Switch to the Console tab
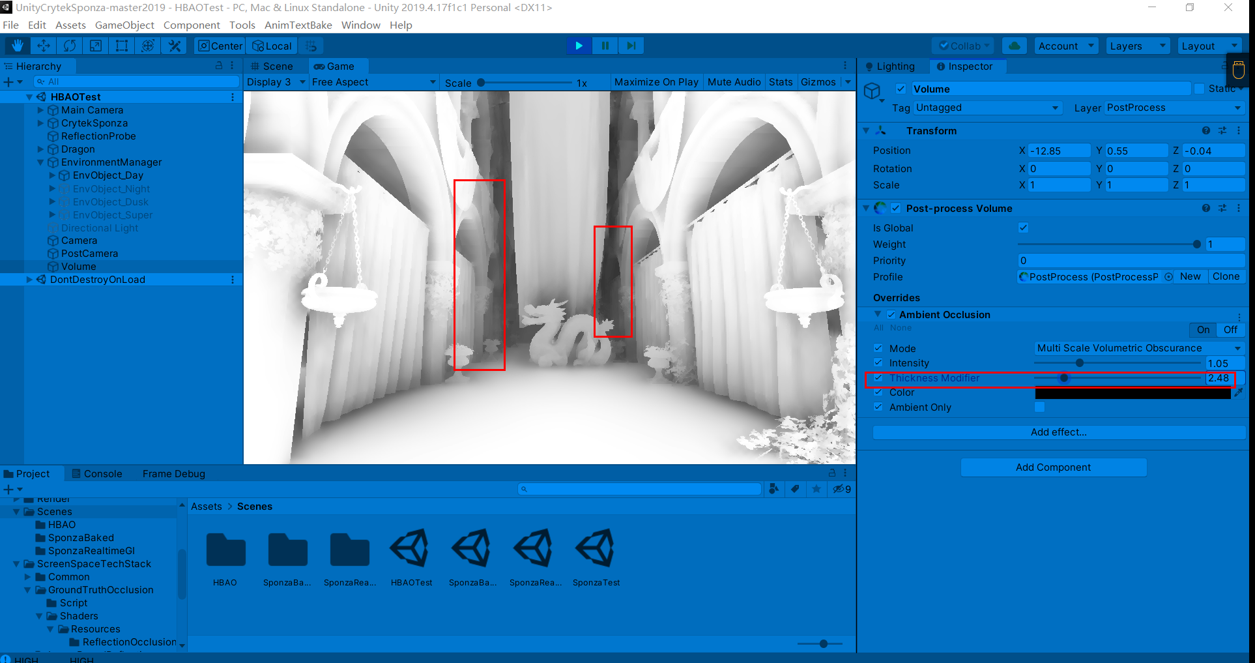This screenshot has height=663, width=1255. pos(96,473)
